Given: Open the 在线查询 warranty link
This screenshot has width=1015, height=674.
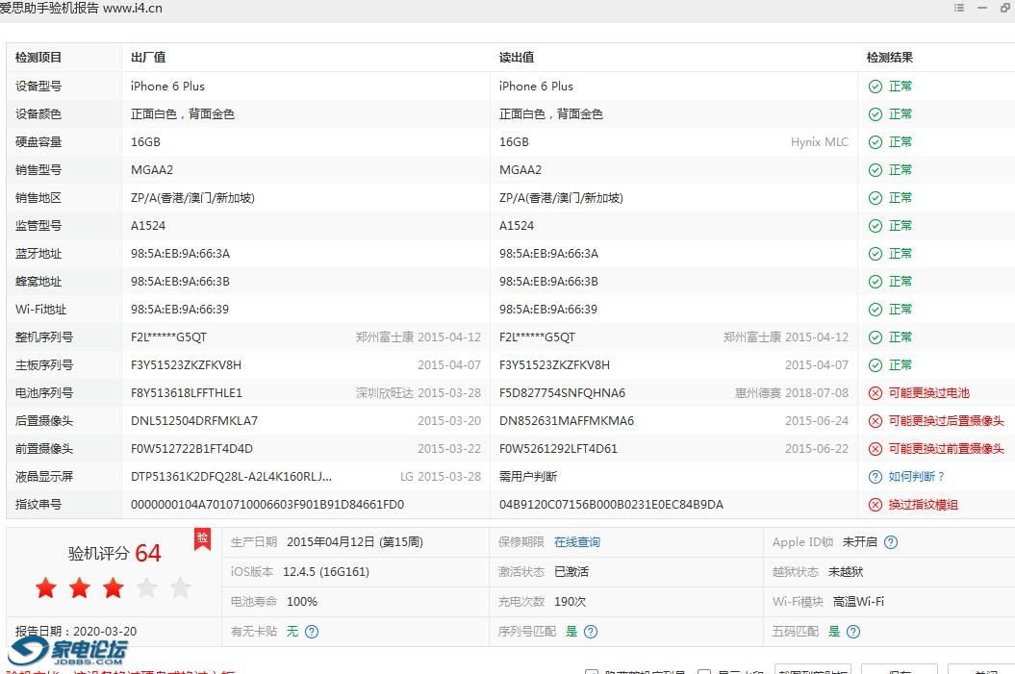Looking at the screenshot, I should [x=576, y=542].
